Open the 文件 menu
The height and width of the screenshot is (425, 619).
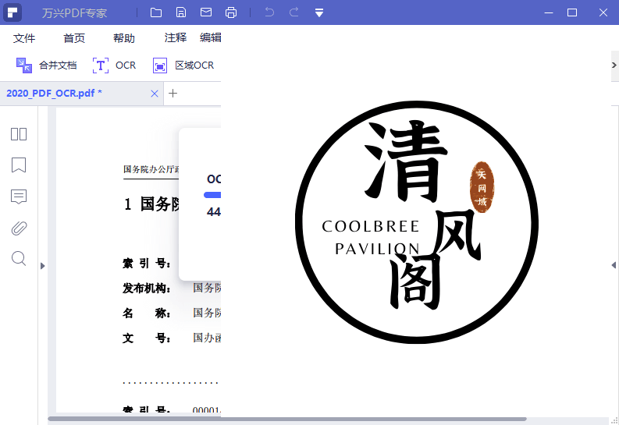[24, 38]
